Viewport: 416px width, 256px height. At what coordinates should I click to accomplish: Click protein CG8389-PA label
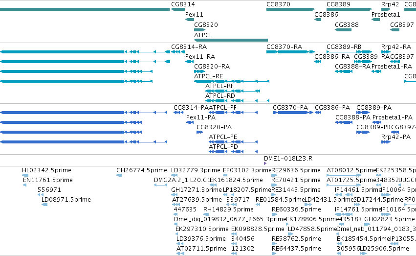tap(374, 108)
